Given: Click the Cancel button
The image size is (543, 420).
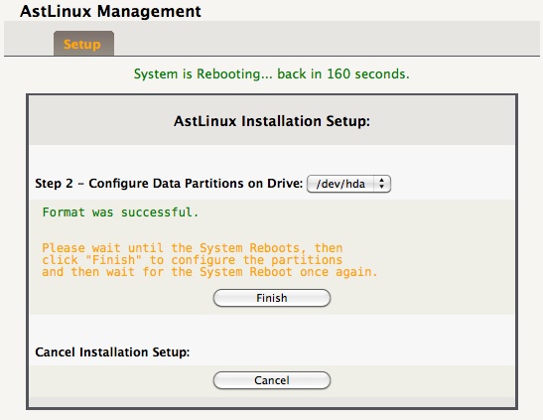Looking at the screenshot, I should (x=272, y=380).
